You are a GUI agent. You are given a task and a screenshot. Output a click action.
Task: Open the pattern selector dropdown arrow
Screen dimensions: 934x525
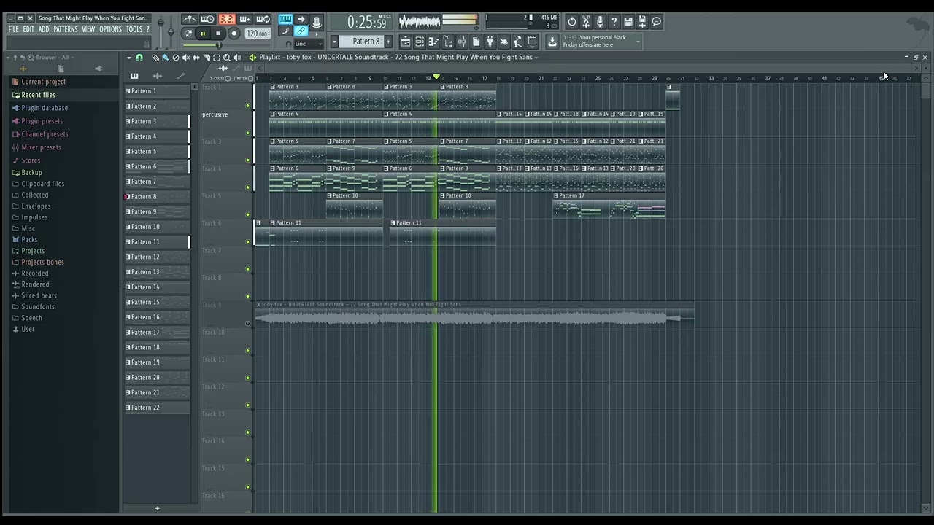click(334, 42)
